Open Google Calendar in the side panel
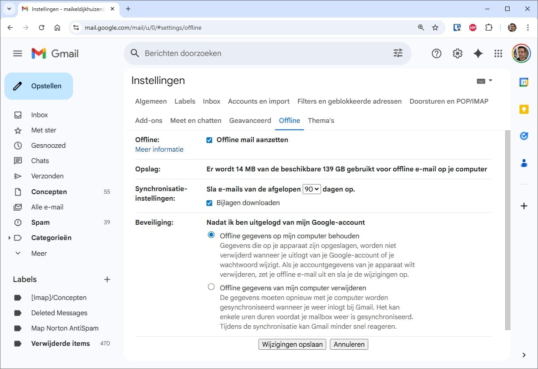 524,81
